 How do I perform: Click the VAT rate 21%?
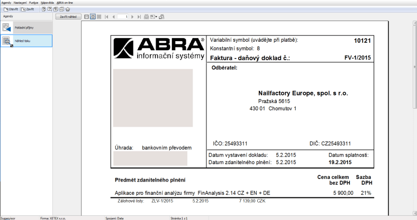(366, 193)
